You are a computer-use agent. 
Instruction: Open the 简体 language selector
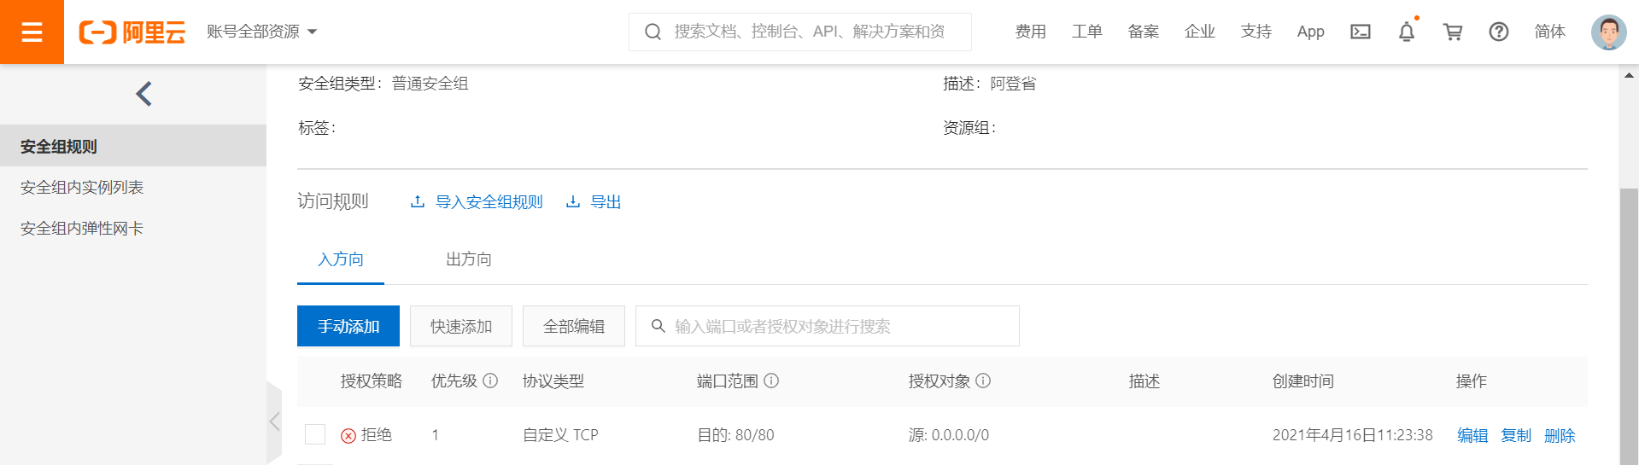pyautogui.click(x=1549, y=32)
